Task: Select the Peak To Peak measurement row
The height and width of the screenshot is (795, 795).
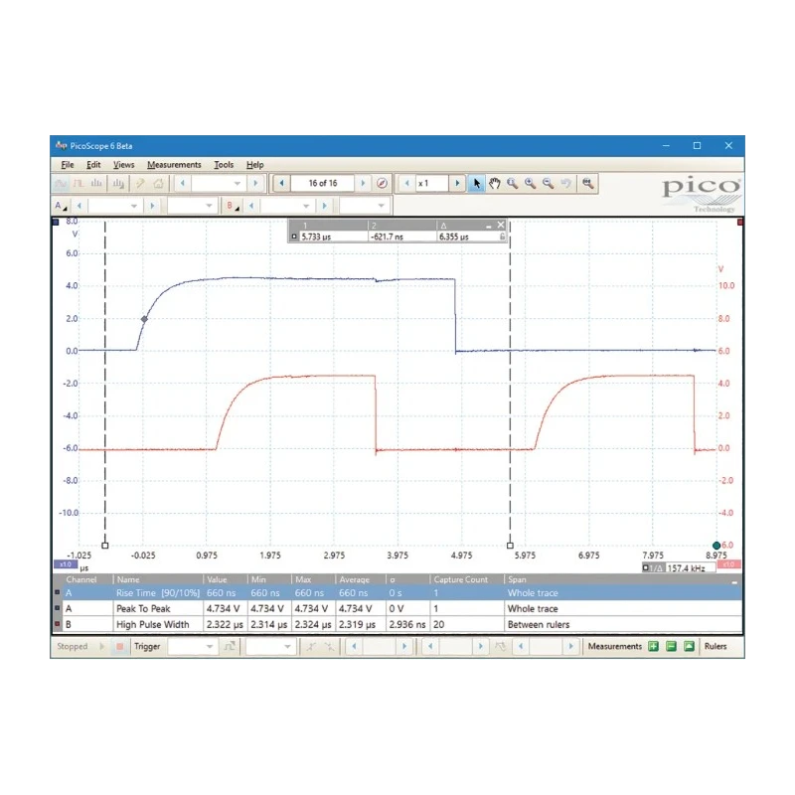Action: (397, 608)
